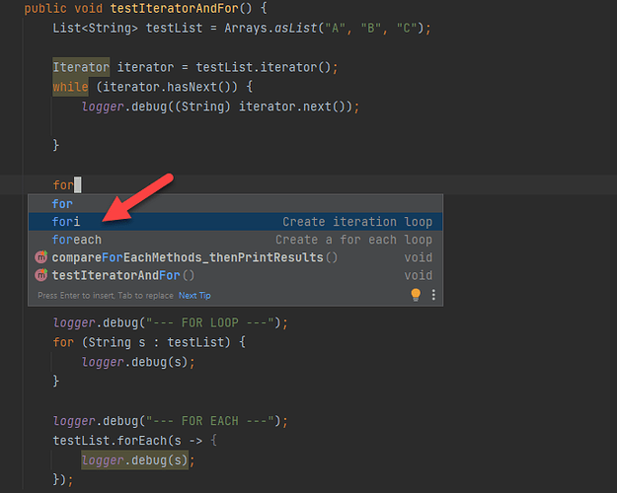Select testIteratorAndFor() completion suggestion
Image resolution: width=617 pixels, height=493 pixels.
tap(235, 275)
